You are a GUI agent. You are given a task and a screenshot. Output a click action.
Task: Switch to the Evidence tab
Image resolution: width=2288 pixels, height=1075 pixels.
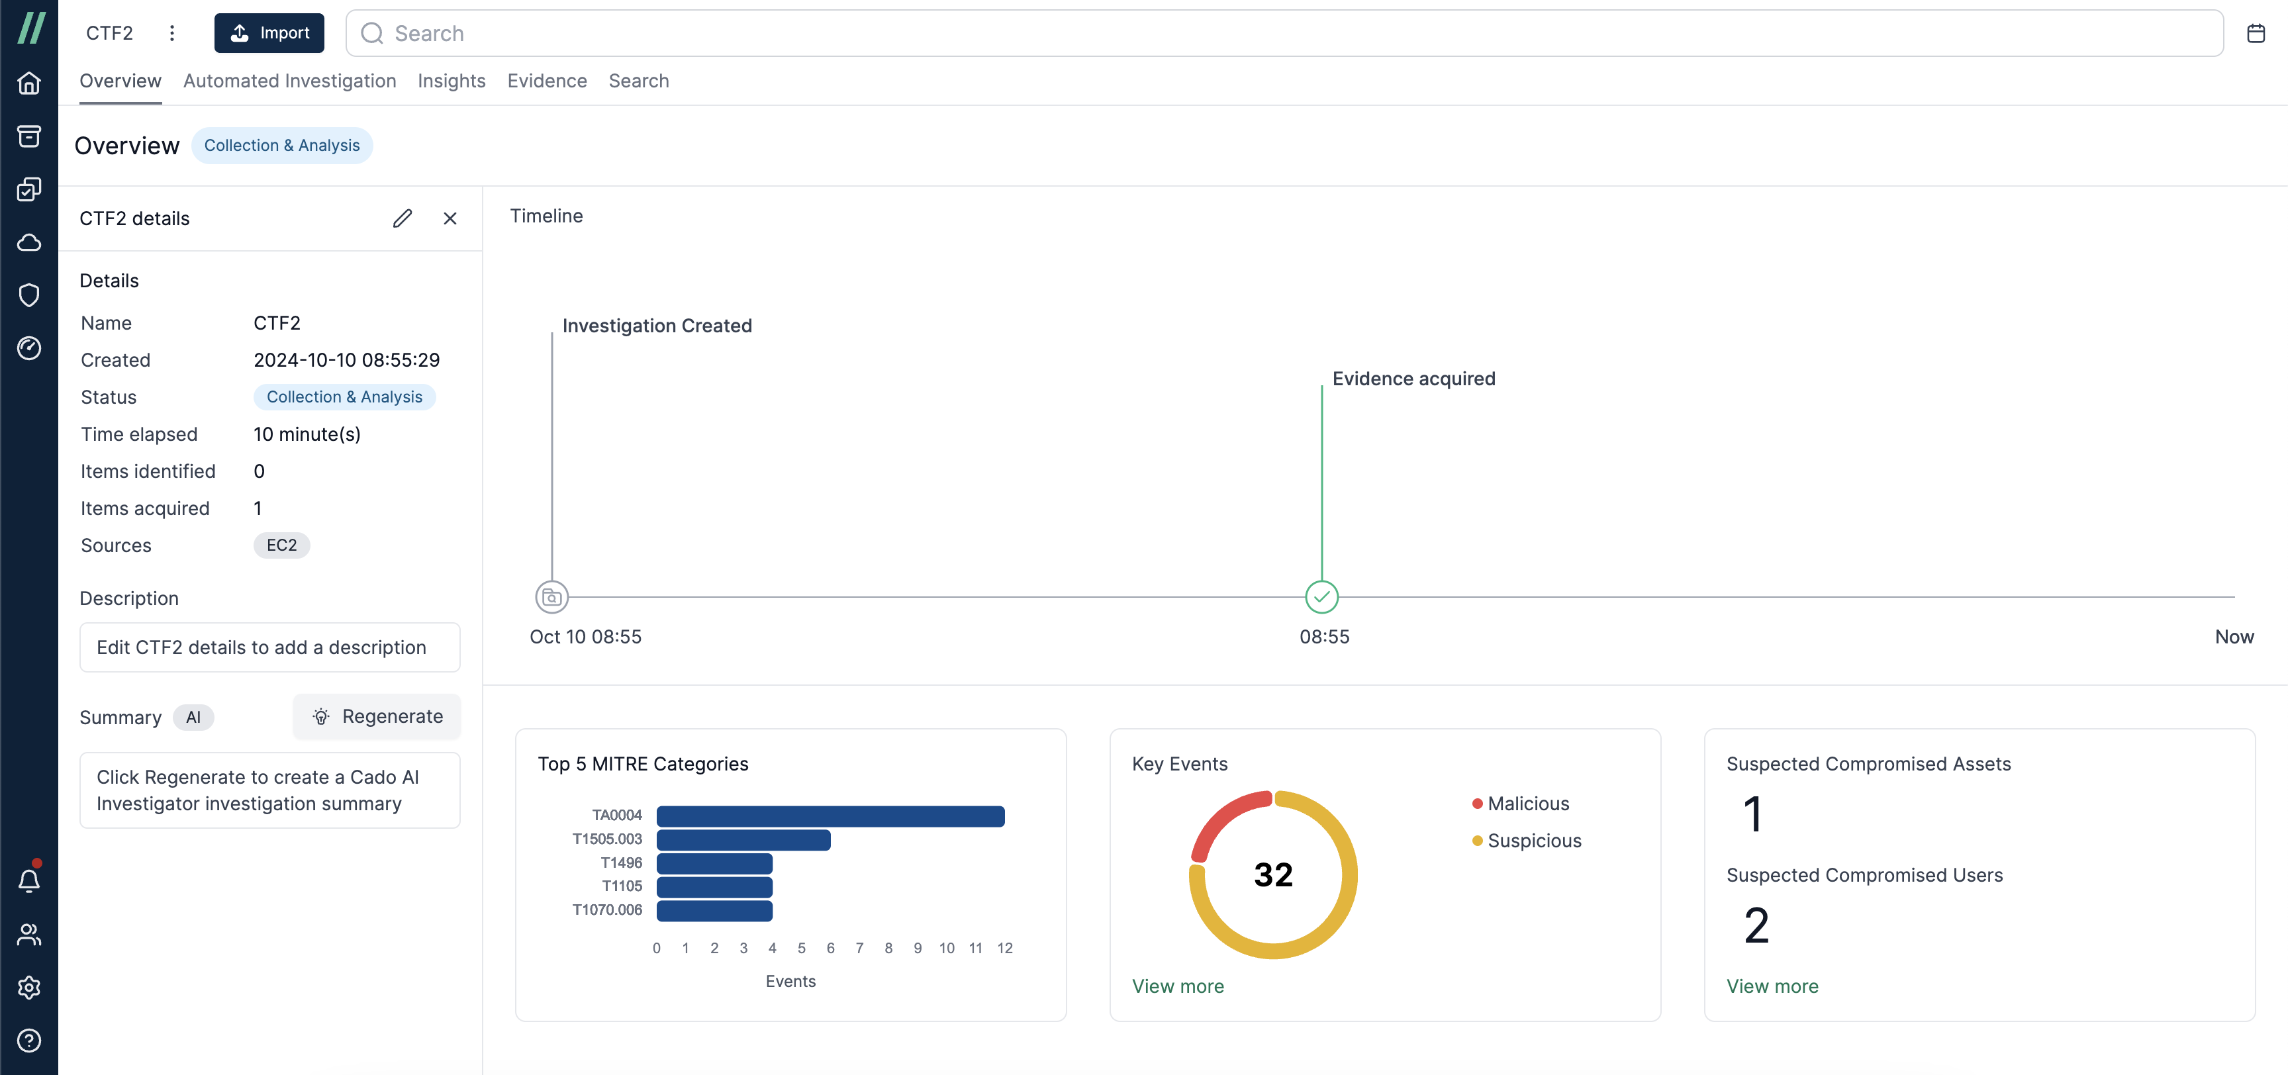pyautogui.click(x=547, y=81)
